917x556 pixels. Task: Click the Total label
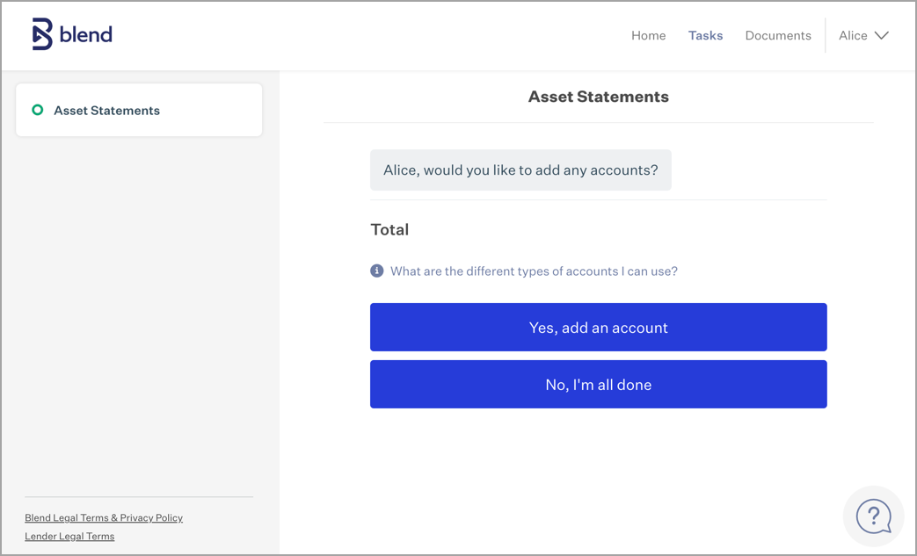[389, 229]
